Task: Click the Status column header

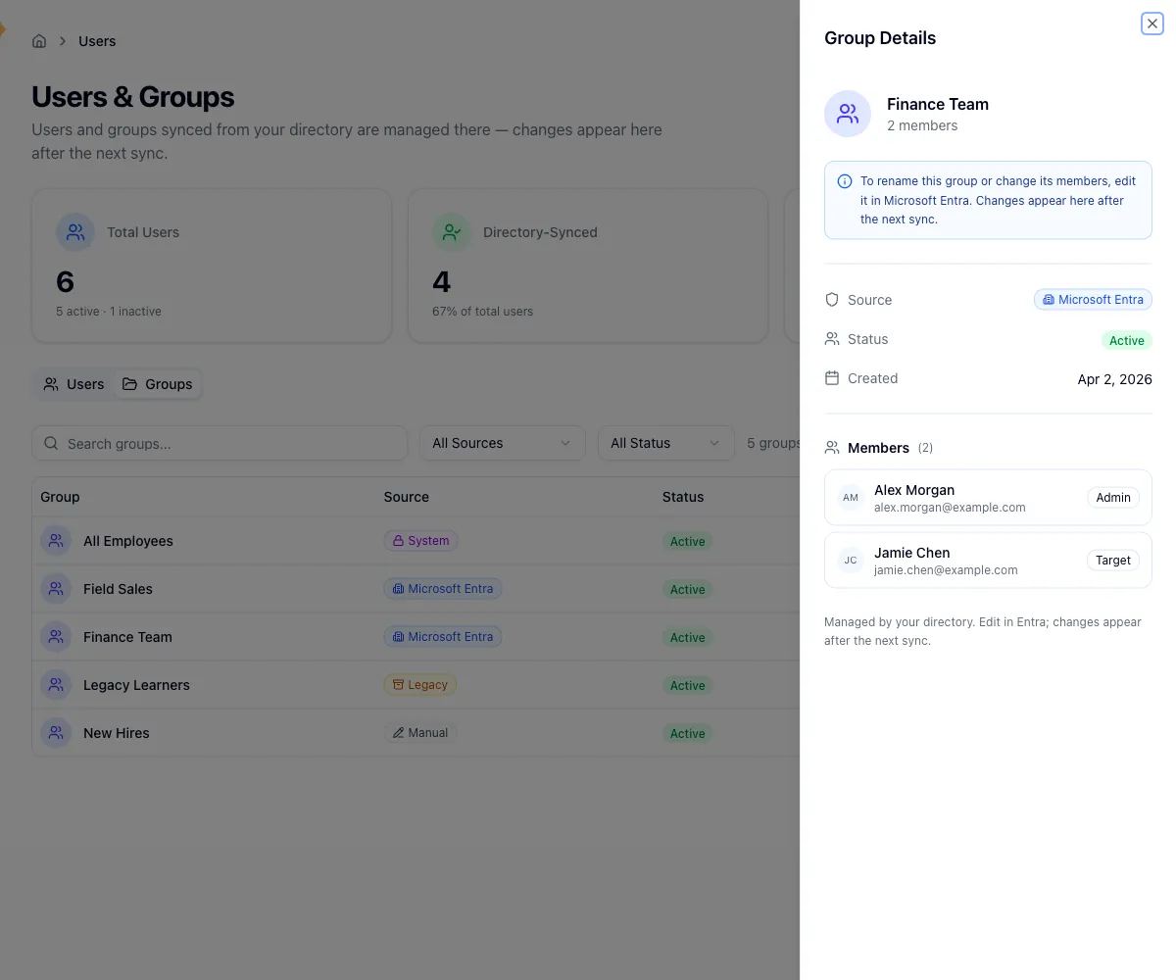Action: [x=683, y=497]
